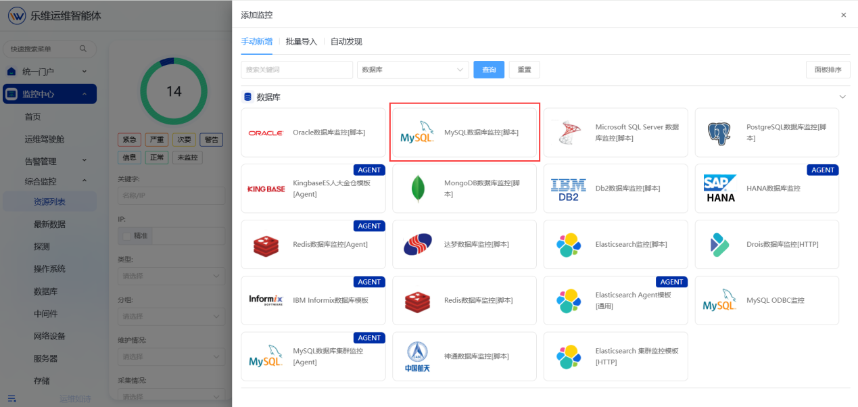The width and height of the screenshot is (858, 407).
Task: Click the Oracle logo icon
Action: tap(266, 133)
